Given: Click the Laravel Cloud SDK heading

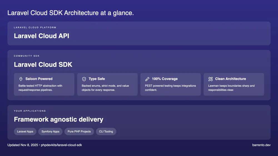Looking at the screenshot, I should 43,65.
